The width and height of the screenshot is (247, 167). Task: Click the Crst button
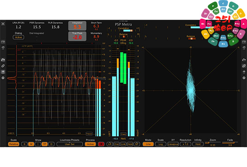(x=116, y=144)
